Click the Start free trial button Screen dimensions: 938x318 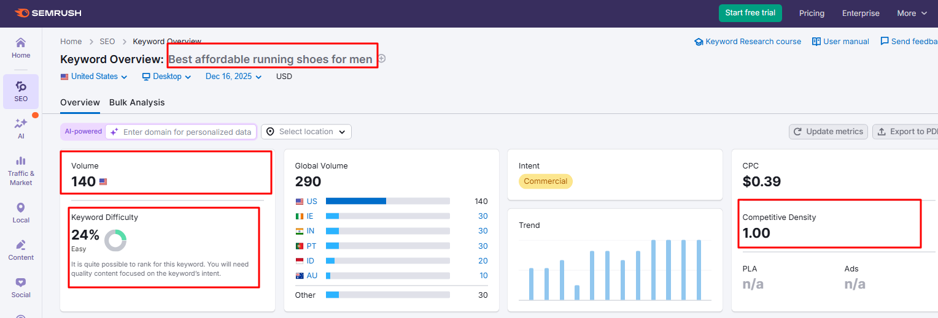pyautogui.click(x=750, y=13)
